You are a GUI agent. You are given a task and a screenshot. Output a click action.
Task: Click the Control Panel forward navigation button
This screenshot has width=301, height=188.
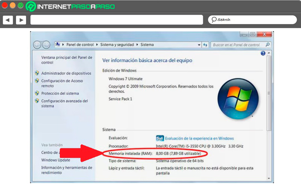(x=46, y=45)
